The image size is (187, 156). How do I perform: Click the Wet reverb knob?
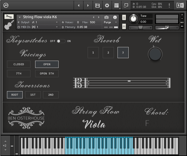[155, 54]
